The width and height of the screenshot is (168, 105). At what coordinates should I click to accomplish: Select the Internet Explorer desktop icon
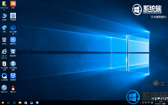tap(4, 54)
